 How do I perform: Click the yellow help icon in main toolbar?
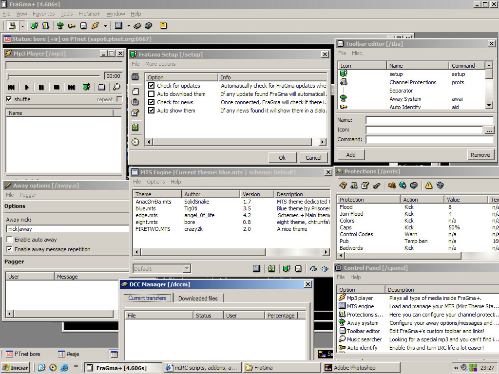coord(163,25)
